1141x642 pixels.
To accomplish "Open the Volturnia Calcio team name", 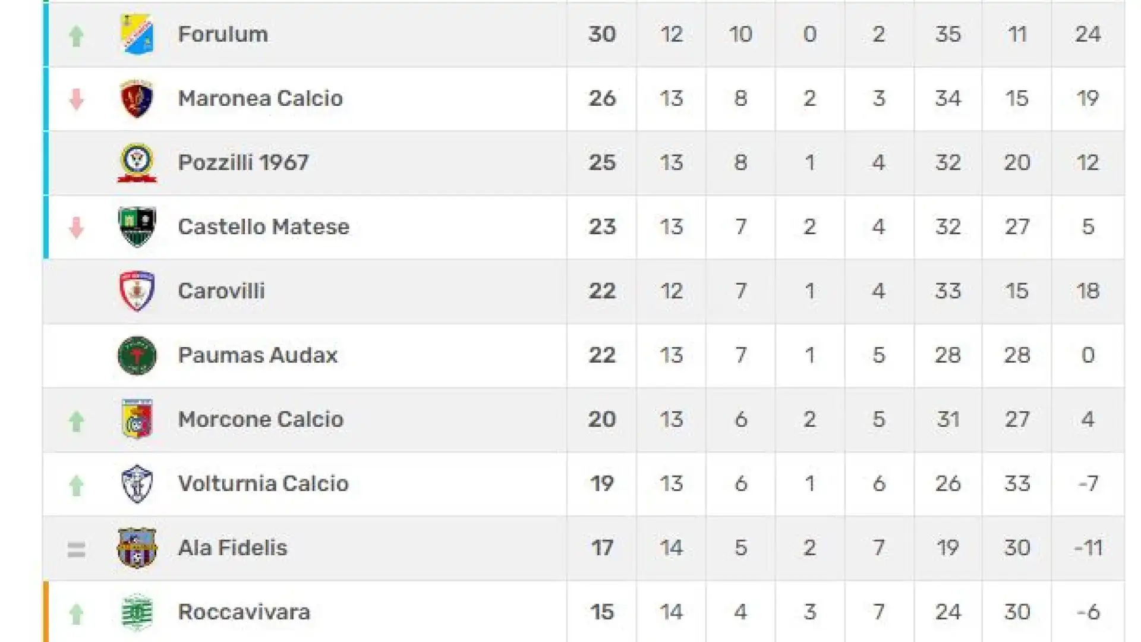I will tap(263, 483).
